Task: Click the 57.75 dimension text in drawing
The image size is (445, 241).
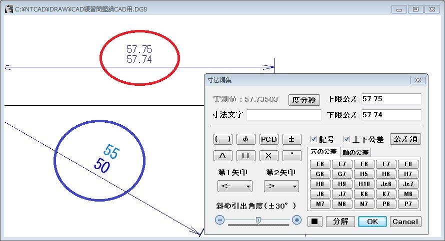Action: 139,49
